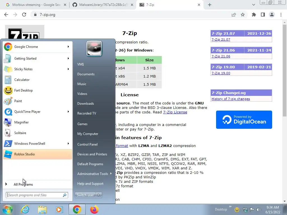Close the 7-Zip browser tab
This screenshot has width=287, height=215.
[199, 5]
